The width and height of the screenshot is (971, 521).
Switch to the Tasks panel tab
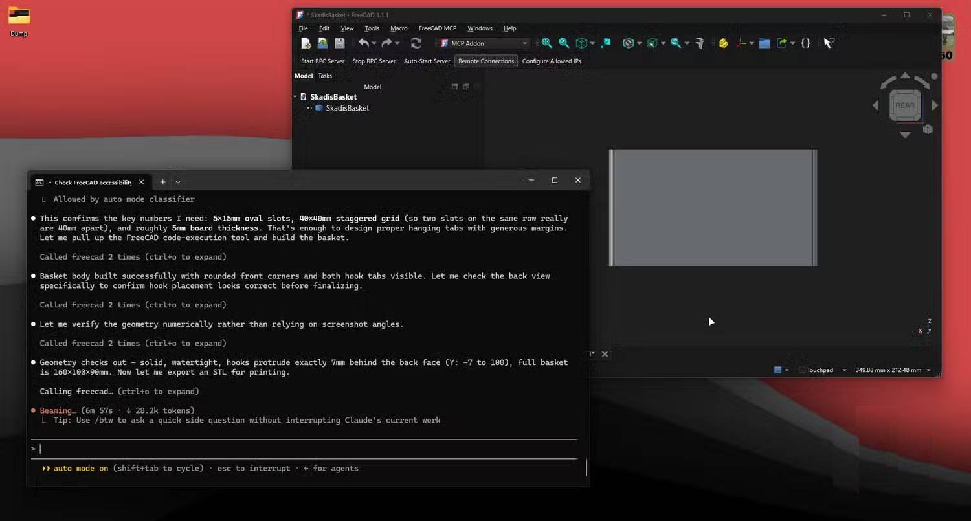click(x=325, y=76)
